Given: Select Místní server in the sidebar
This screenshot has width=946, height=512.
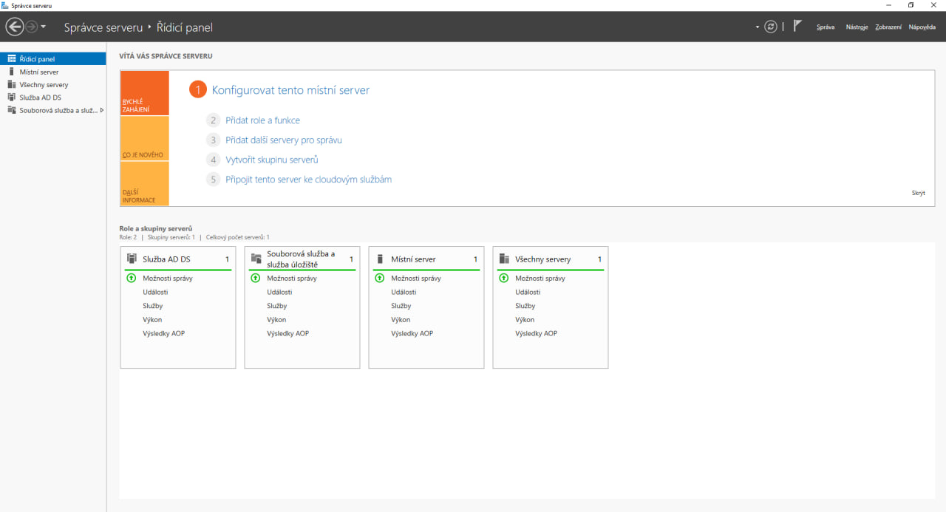Looking at the screenshot, I should pos(39,72).
